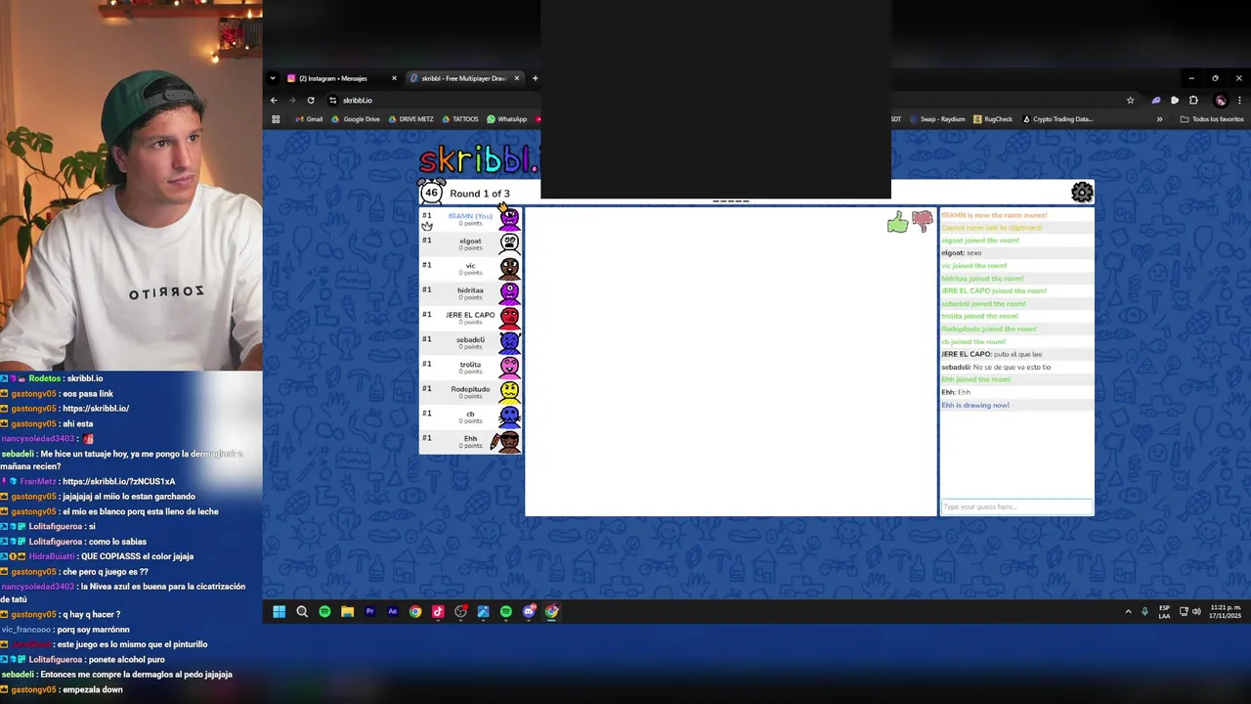Open the Gmail bookmark
1251x704 pixels.
309,119
